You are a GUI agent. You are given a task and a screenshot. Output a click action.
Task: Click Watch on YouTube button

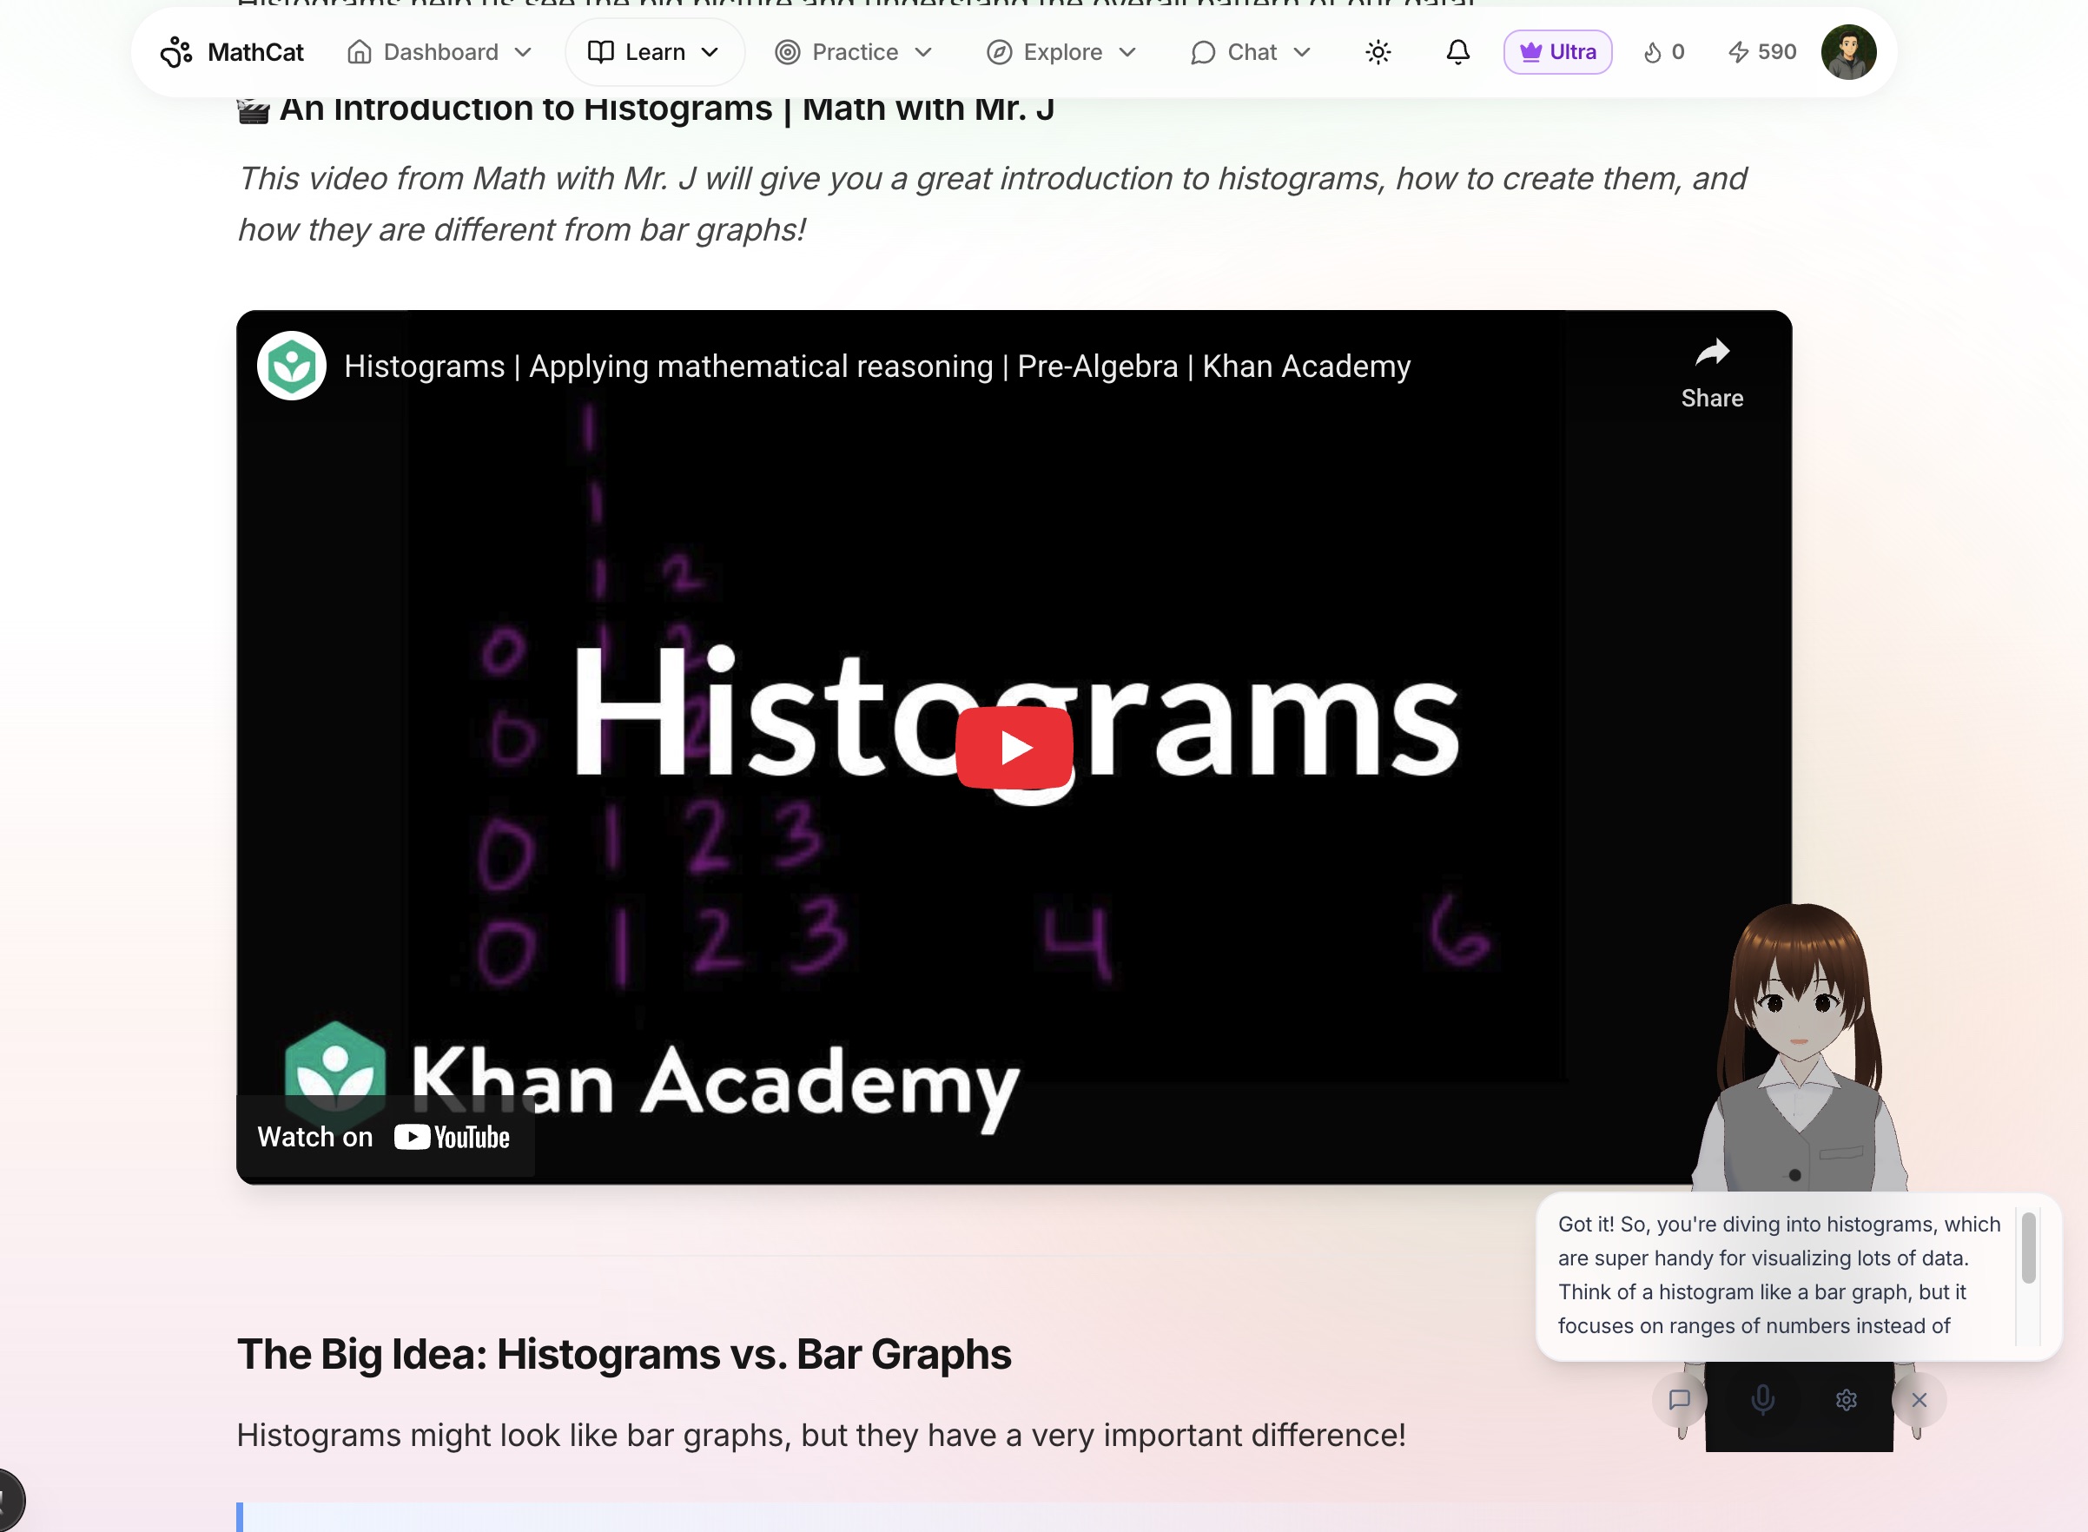pyautogui.click(x=384, y=1136)
